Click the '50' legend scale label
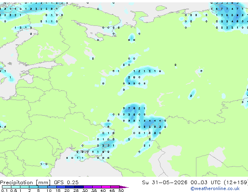Screen dimensions: 248x192 (x=121, y=190)
